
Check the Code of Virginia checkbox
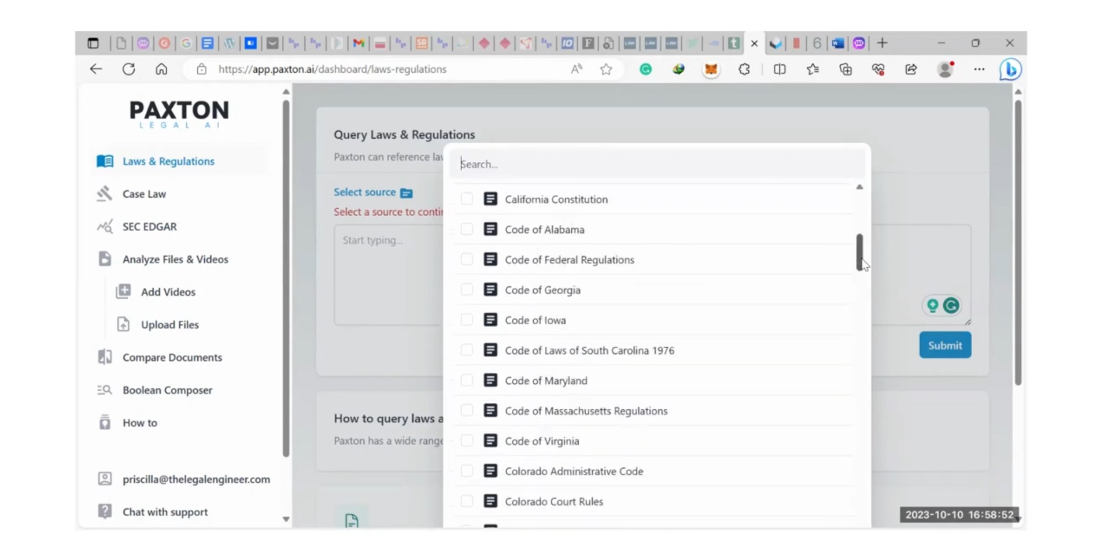(x=467, y=440)
